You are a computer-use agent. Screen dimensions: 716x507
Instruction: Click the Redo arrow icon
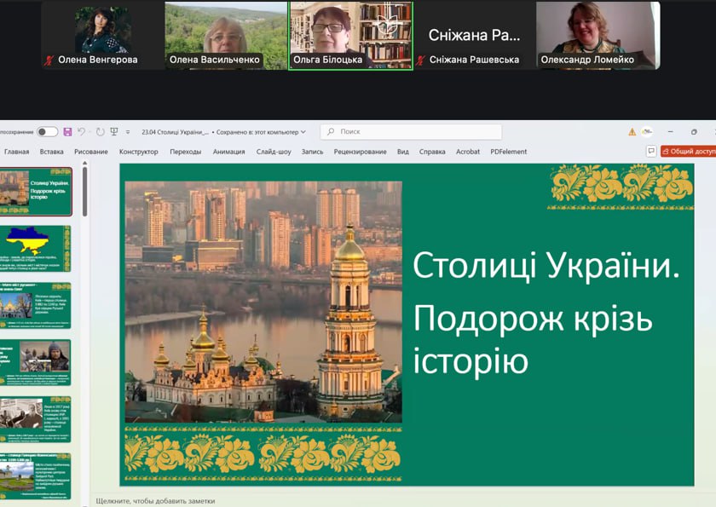point(100,132)
